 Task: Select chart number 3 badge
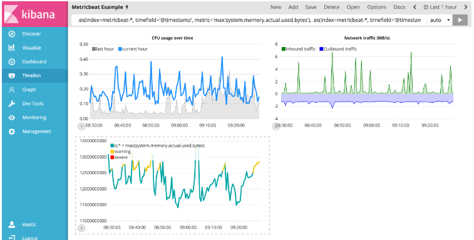(81, 228)
